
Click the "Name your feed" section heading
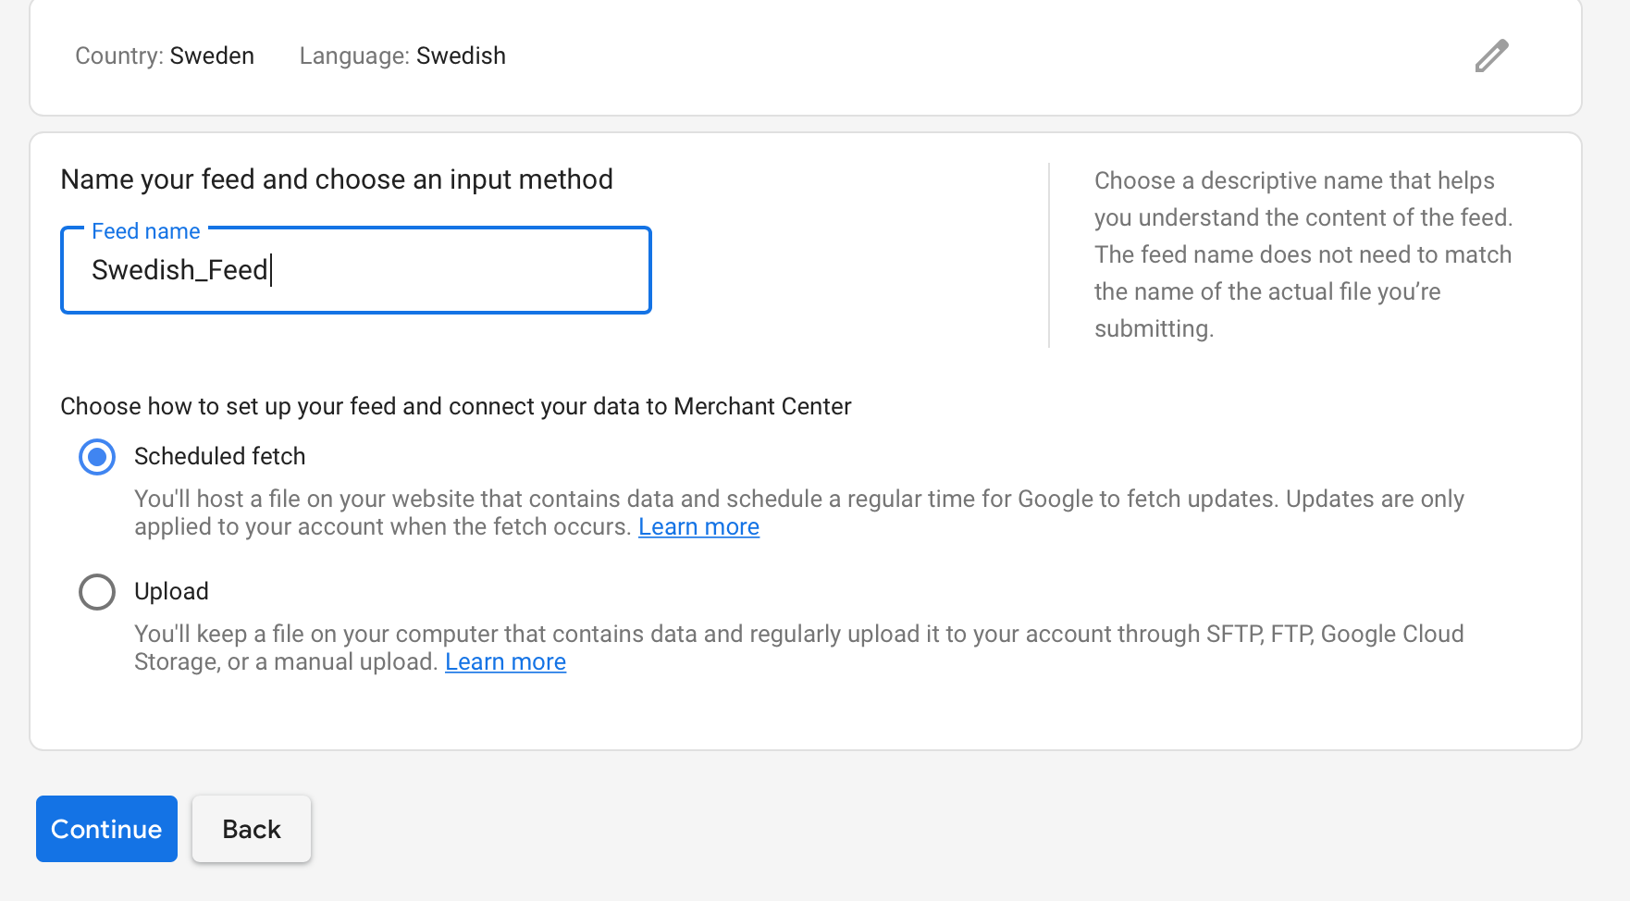click(x=337, y=179)
